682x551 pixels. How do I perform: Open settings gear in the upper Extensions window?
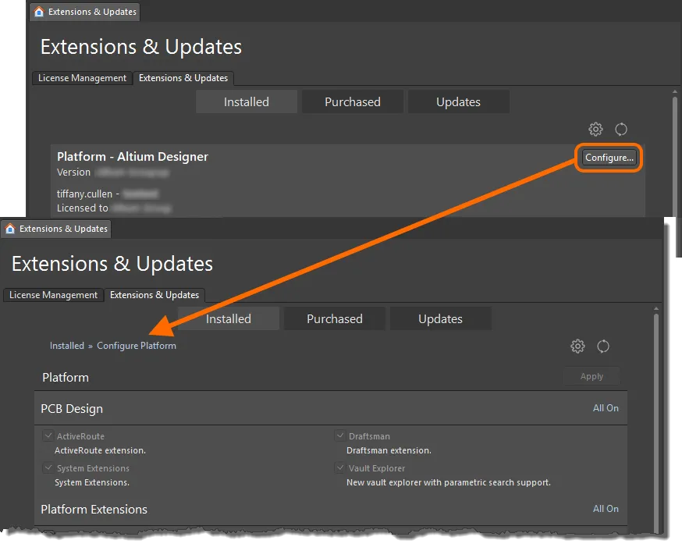[x=595, y=129]
